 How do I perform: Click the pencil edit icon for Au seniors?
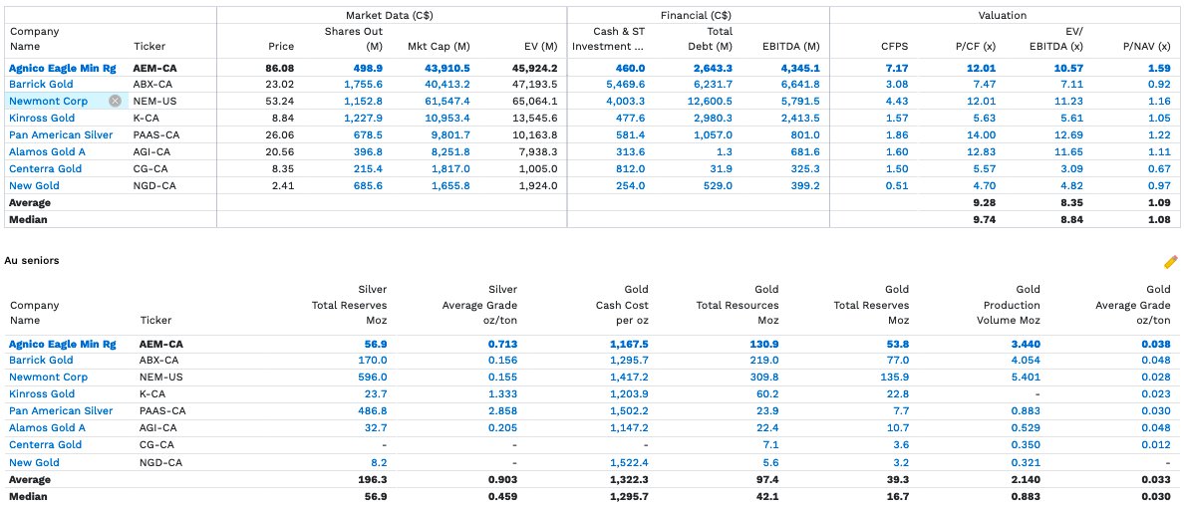1170,262
